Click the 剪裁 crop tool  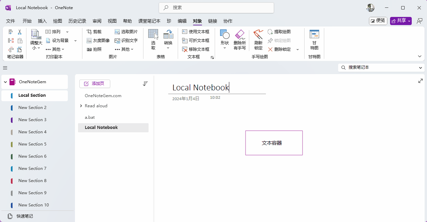tap(94, 32)
